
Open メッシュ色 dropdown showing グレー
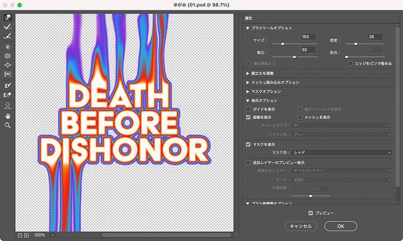point(341,134)
